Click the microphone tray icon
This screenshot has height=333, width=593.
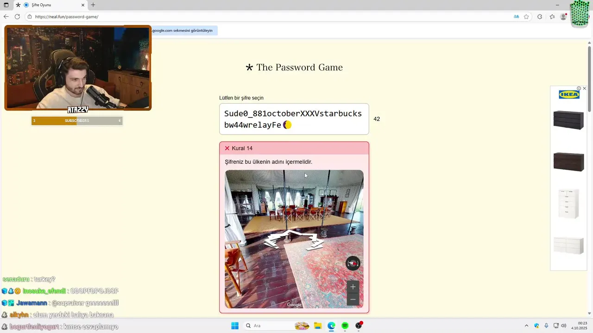coord(546,326)
